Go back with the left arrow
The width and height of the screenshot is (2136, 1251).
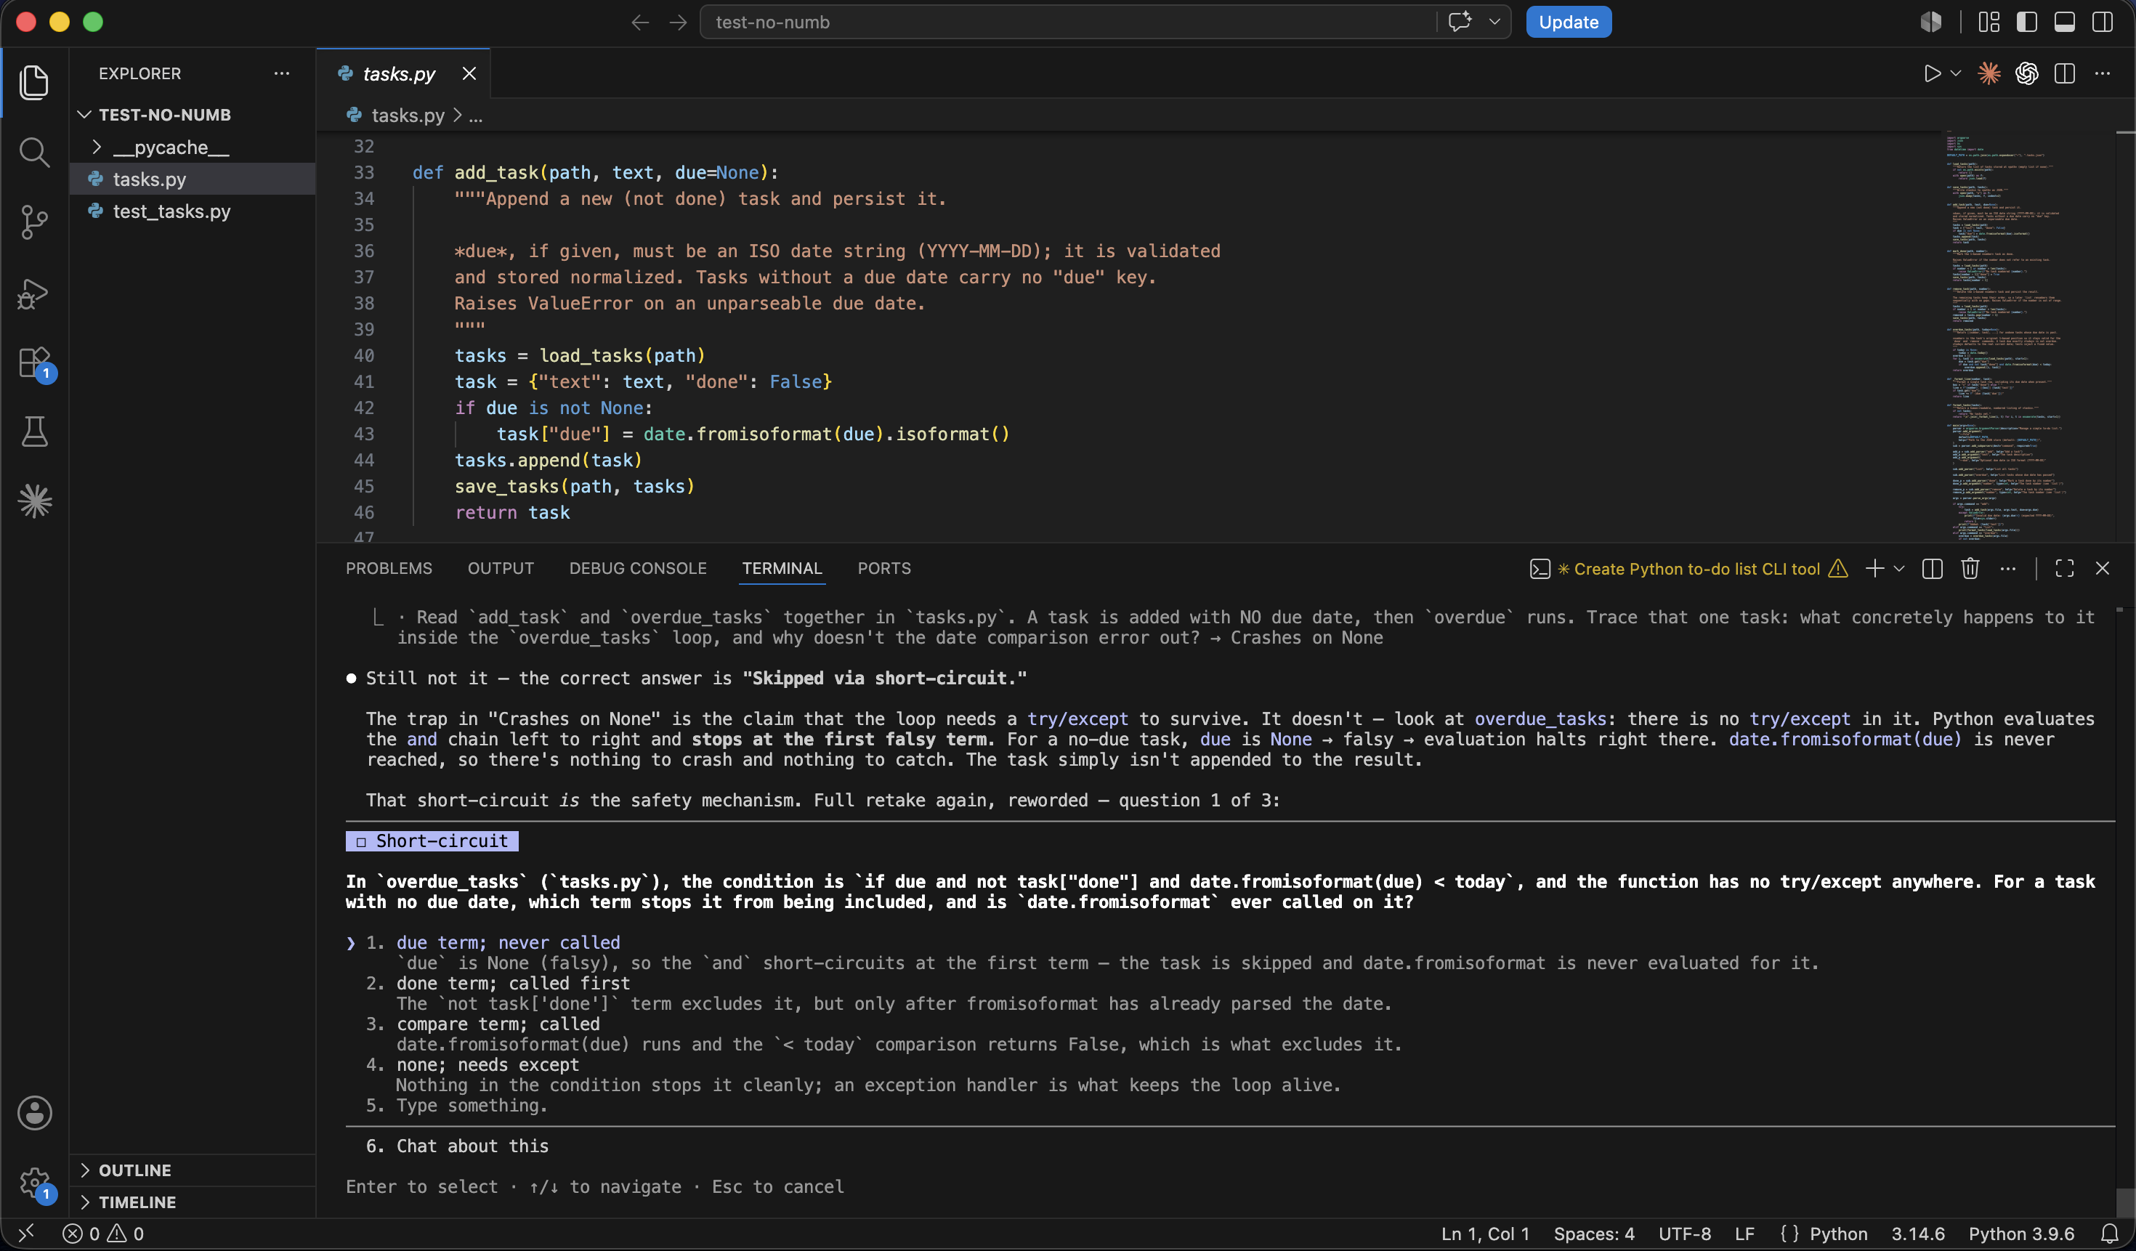point(640,22)
